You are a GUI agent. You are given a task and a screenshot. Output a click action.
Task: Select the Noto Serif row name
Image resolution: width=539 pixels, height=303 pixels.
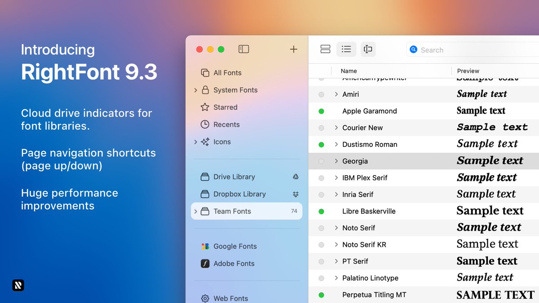[x=358, y=228]
